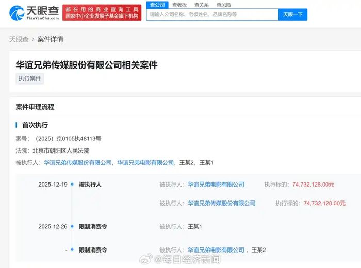Open 华谊兄弟传媒股份有限公司 link in the 被执行人 summary line
This screenshot has width=361, height=268.
pos(78,163)
